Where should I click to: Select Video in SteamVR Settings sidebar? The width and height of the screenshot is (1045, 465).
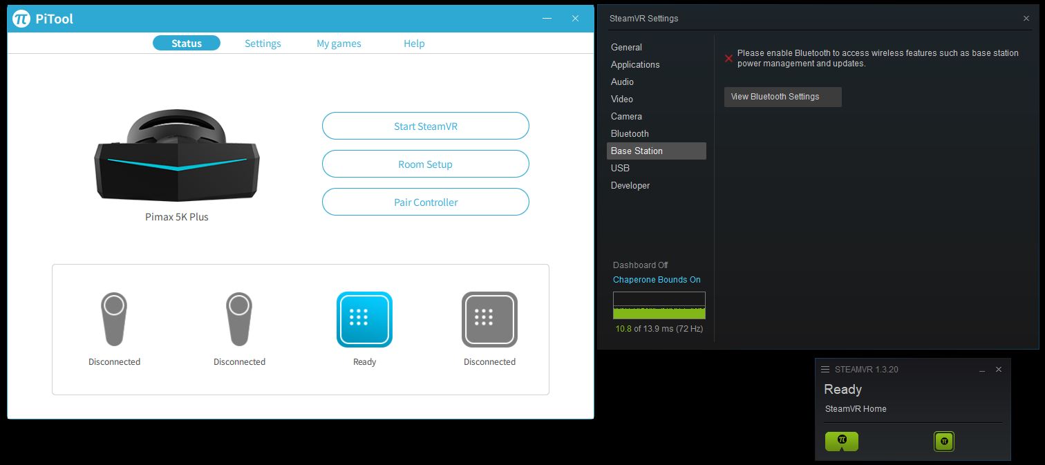coord(622,99)
